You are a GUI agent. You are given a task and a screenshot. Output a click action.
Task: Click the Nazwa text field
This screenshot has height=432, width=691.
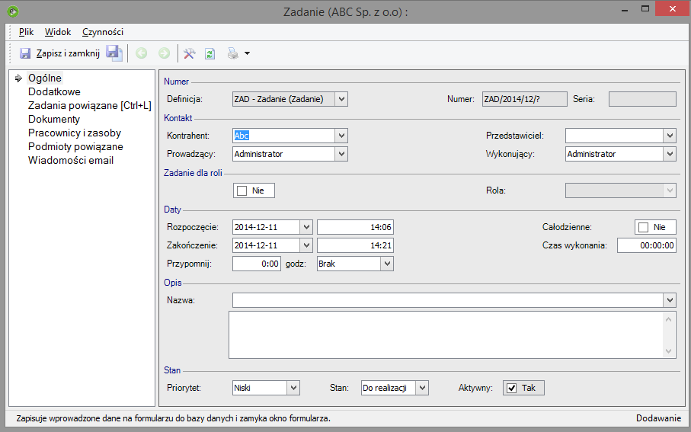[448, 300]
